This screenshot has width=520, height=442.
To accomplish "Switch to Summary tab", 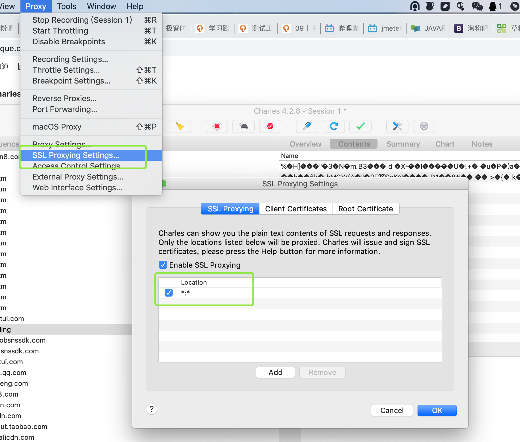I will click(x=403, y=144).
